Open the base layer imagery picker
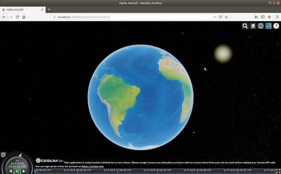The width and height of the screenshot is (281, 174). point(268,26)
